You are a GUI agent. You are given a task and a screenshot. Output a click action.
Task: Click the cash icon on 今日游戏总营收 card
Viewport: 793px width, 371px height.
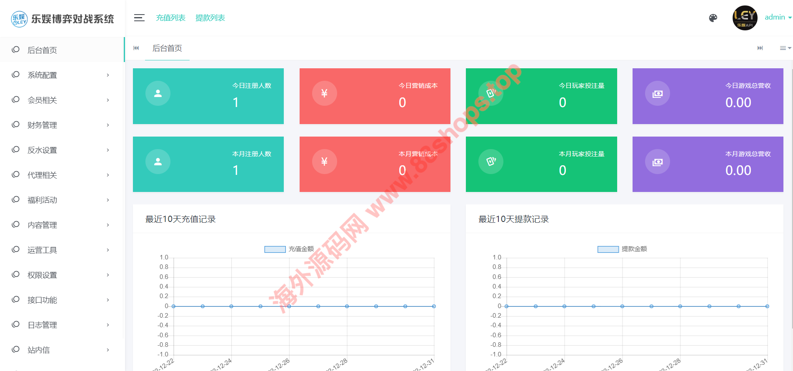click(657, 94)
